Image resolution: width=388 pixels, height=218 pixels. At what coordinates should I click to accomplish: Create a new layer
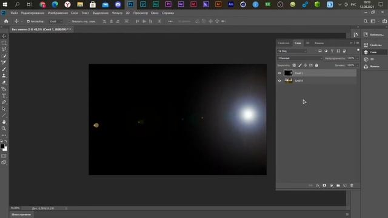(345, 185)
